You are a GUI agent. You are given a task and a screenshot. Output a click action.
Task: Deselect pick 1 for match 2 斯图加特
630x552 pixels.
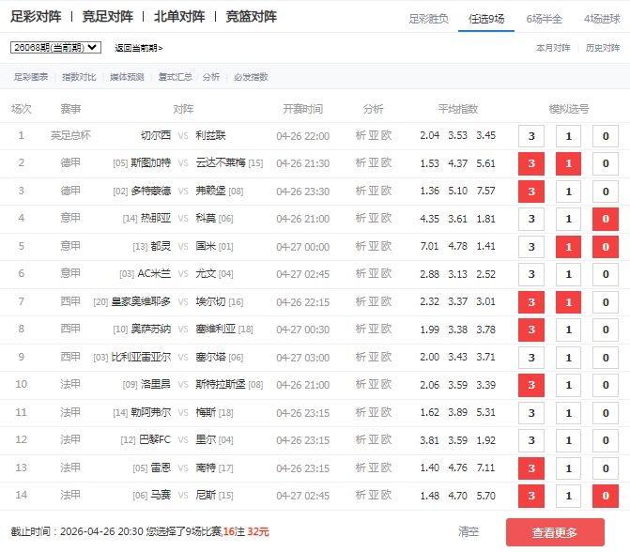click(568, 163)
